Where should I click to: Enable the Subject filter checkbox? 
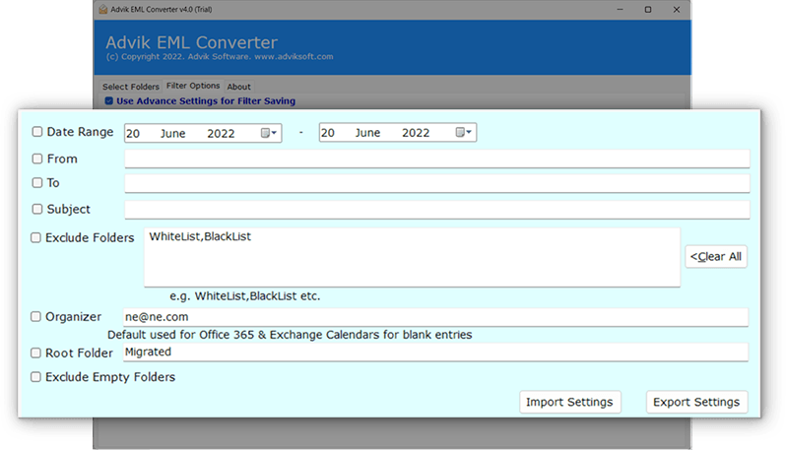tap(37, 209)
